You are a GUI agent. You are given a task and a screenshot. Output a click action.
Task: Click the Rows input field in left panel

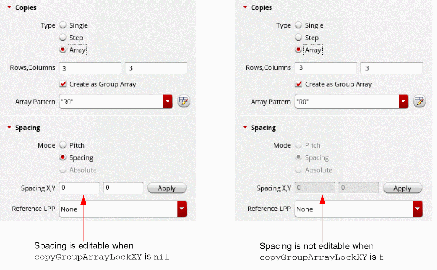tap(90, 68)
